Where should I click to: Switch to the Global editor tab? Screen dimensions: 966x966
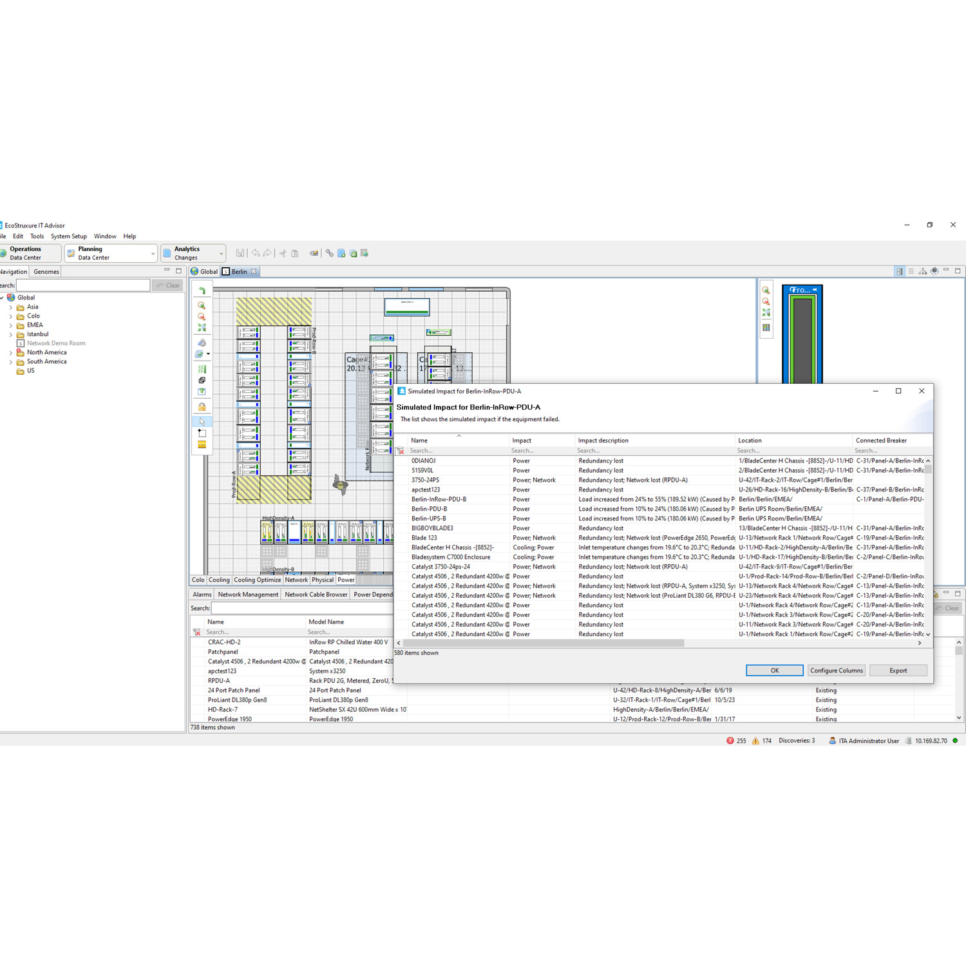coord(204,272)
